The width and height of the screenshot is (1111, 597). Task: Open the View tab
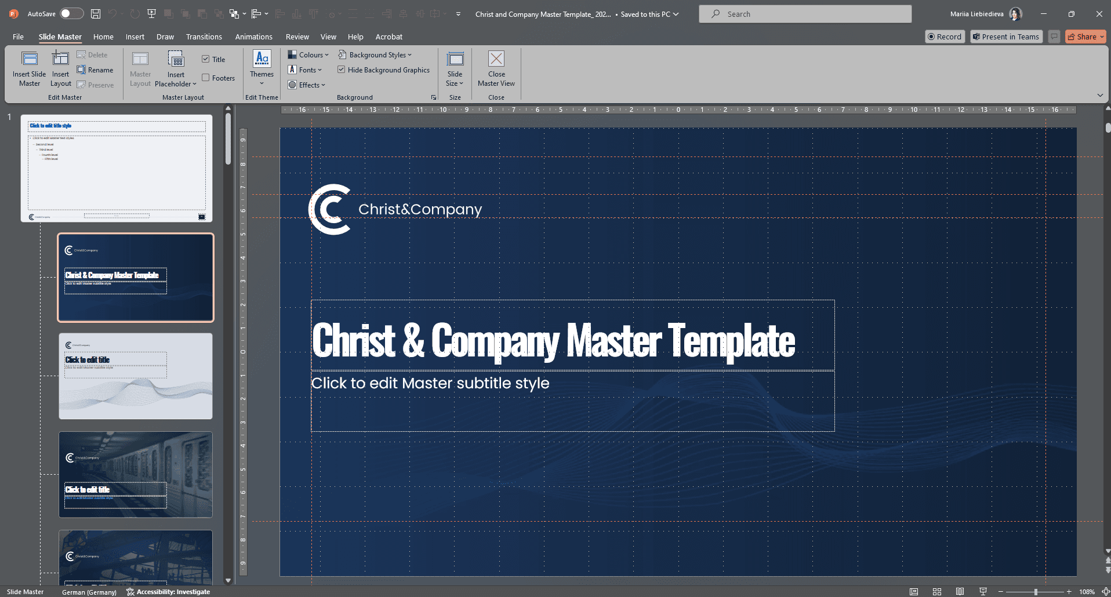pos(328,37)
